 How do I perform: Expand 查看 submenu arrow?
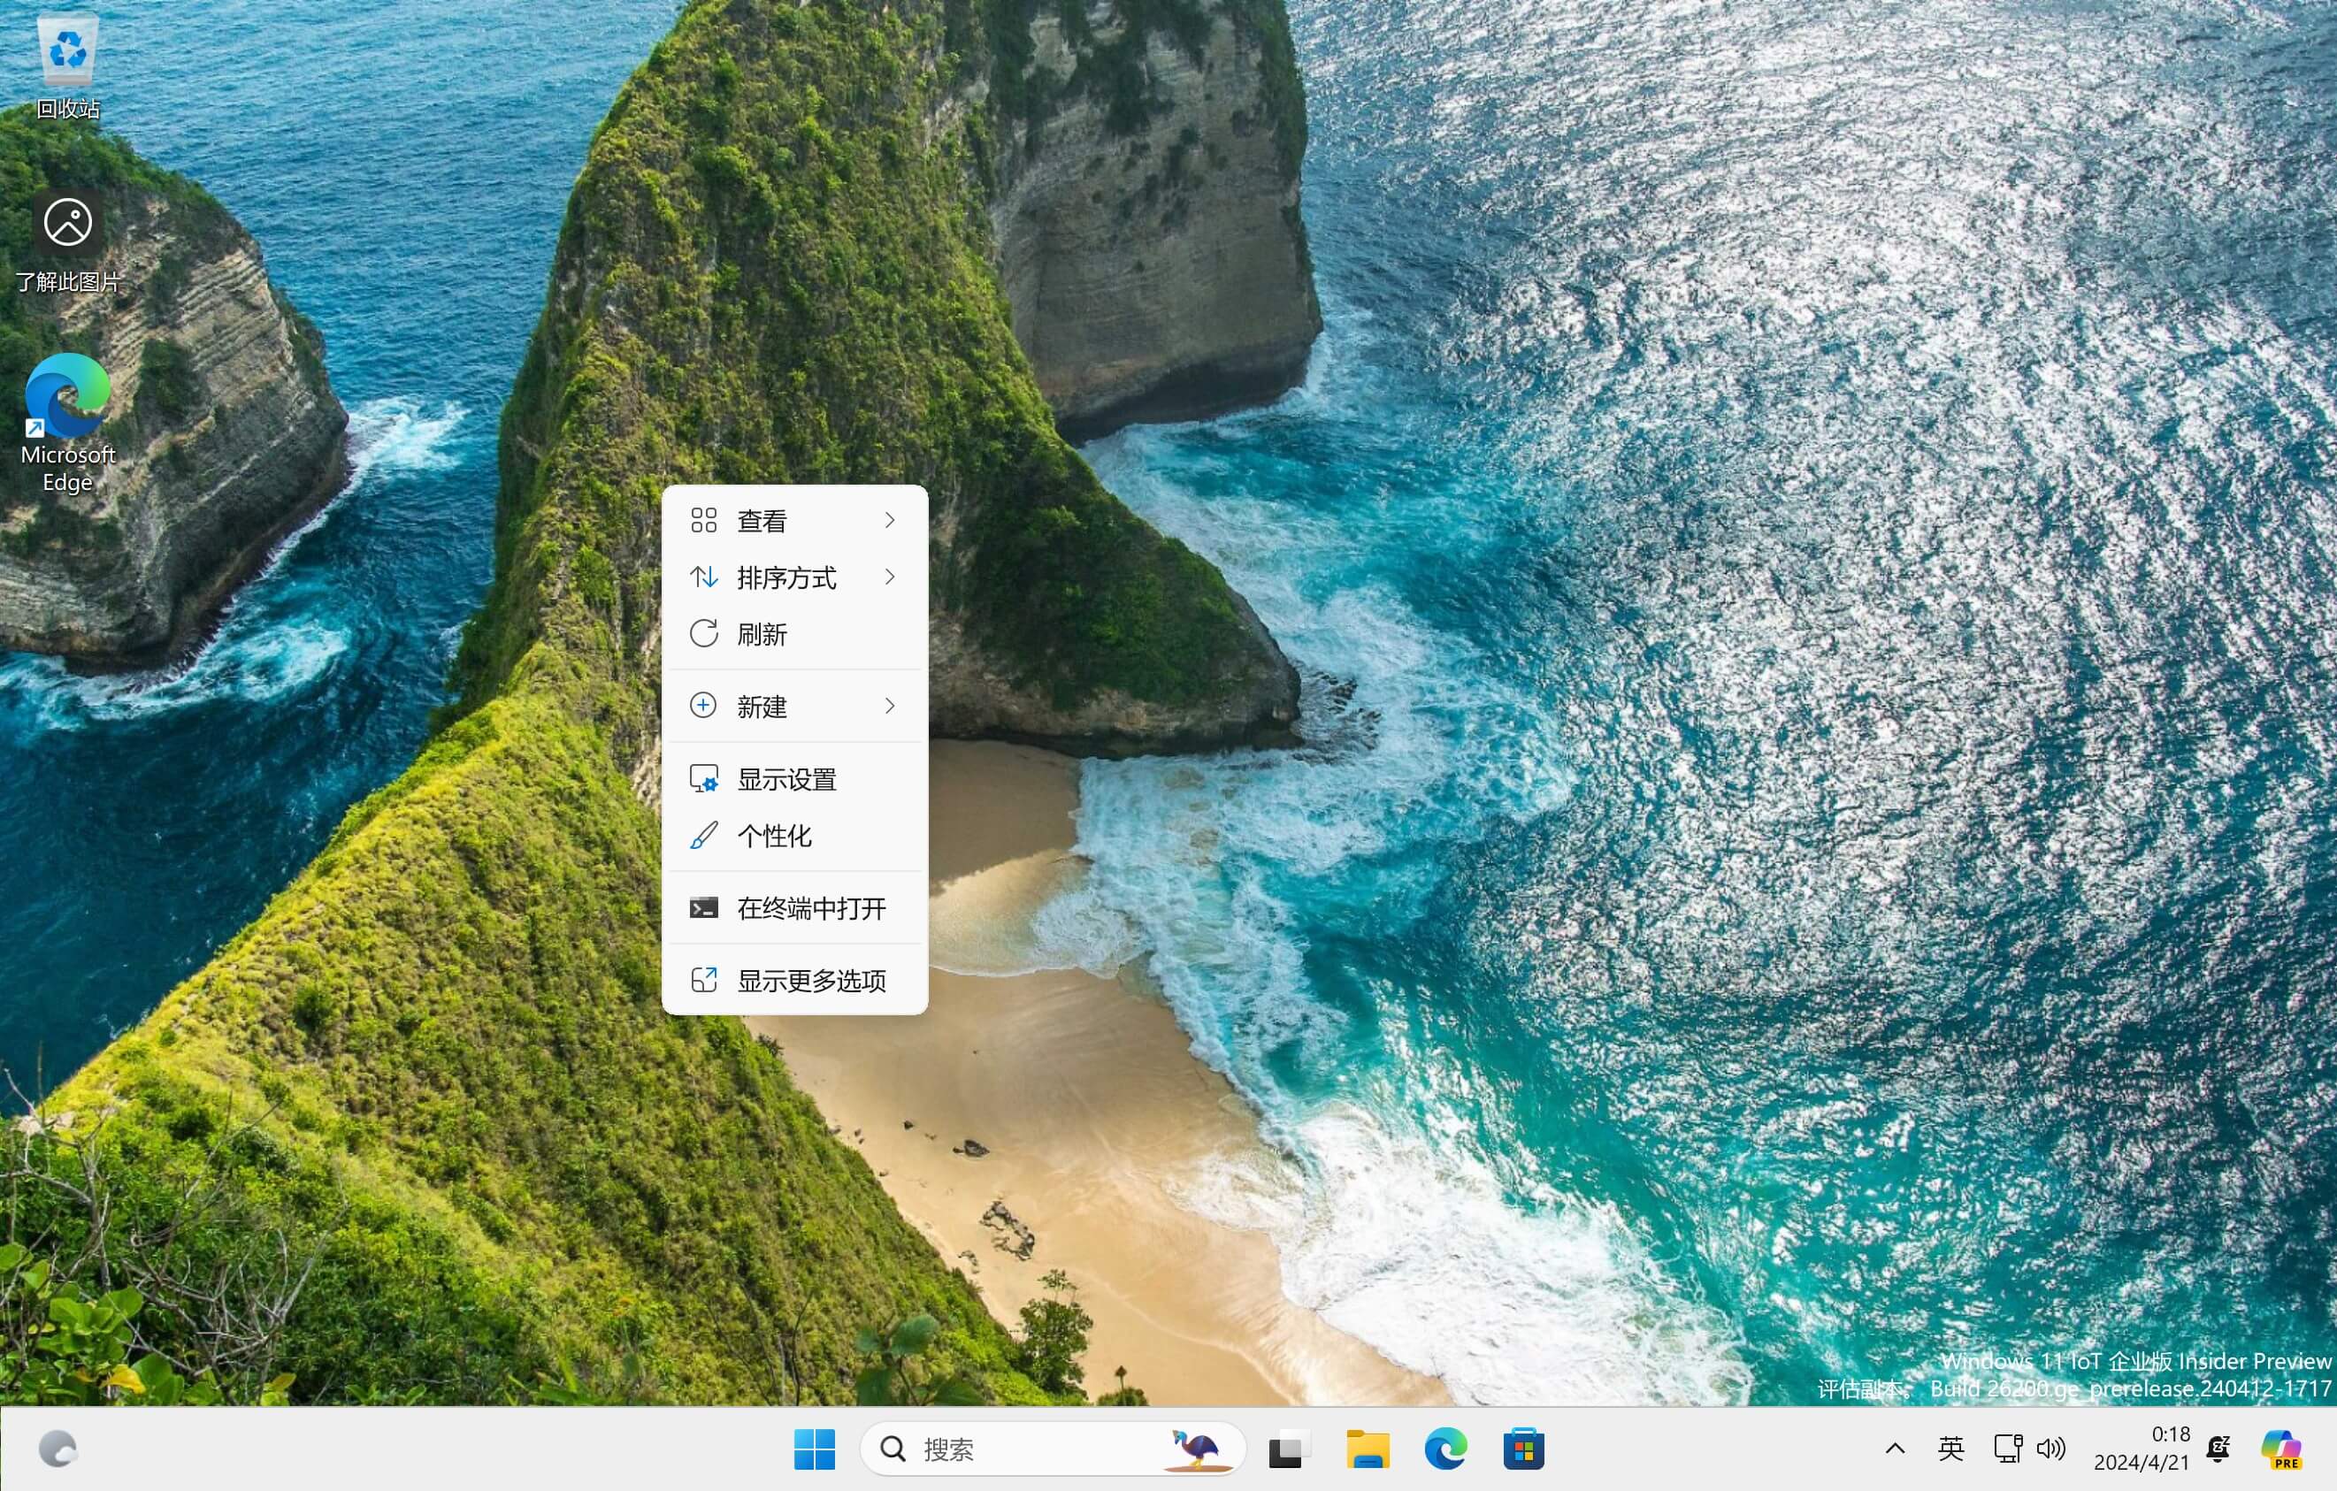pos(894,519)
